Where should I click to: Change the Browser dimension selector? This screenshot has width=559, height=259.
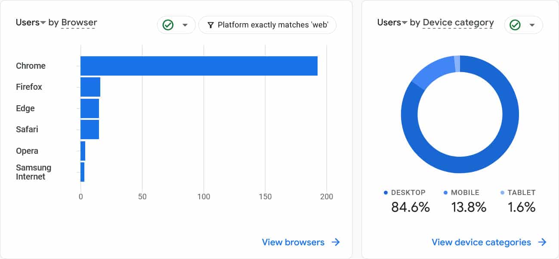tap(79, 23)
